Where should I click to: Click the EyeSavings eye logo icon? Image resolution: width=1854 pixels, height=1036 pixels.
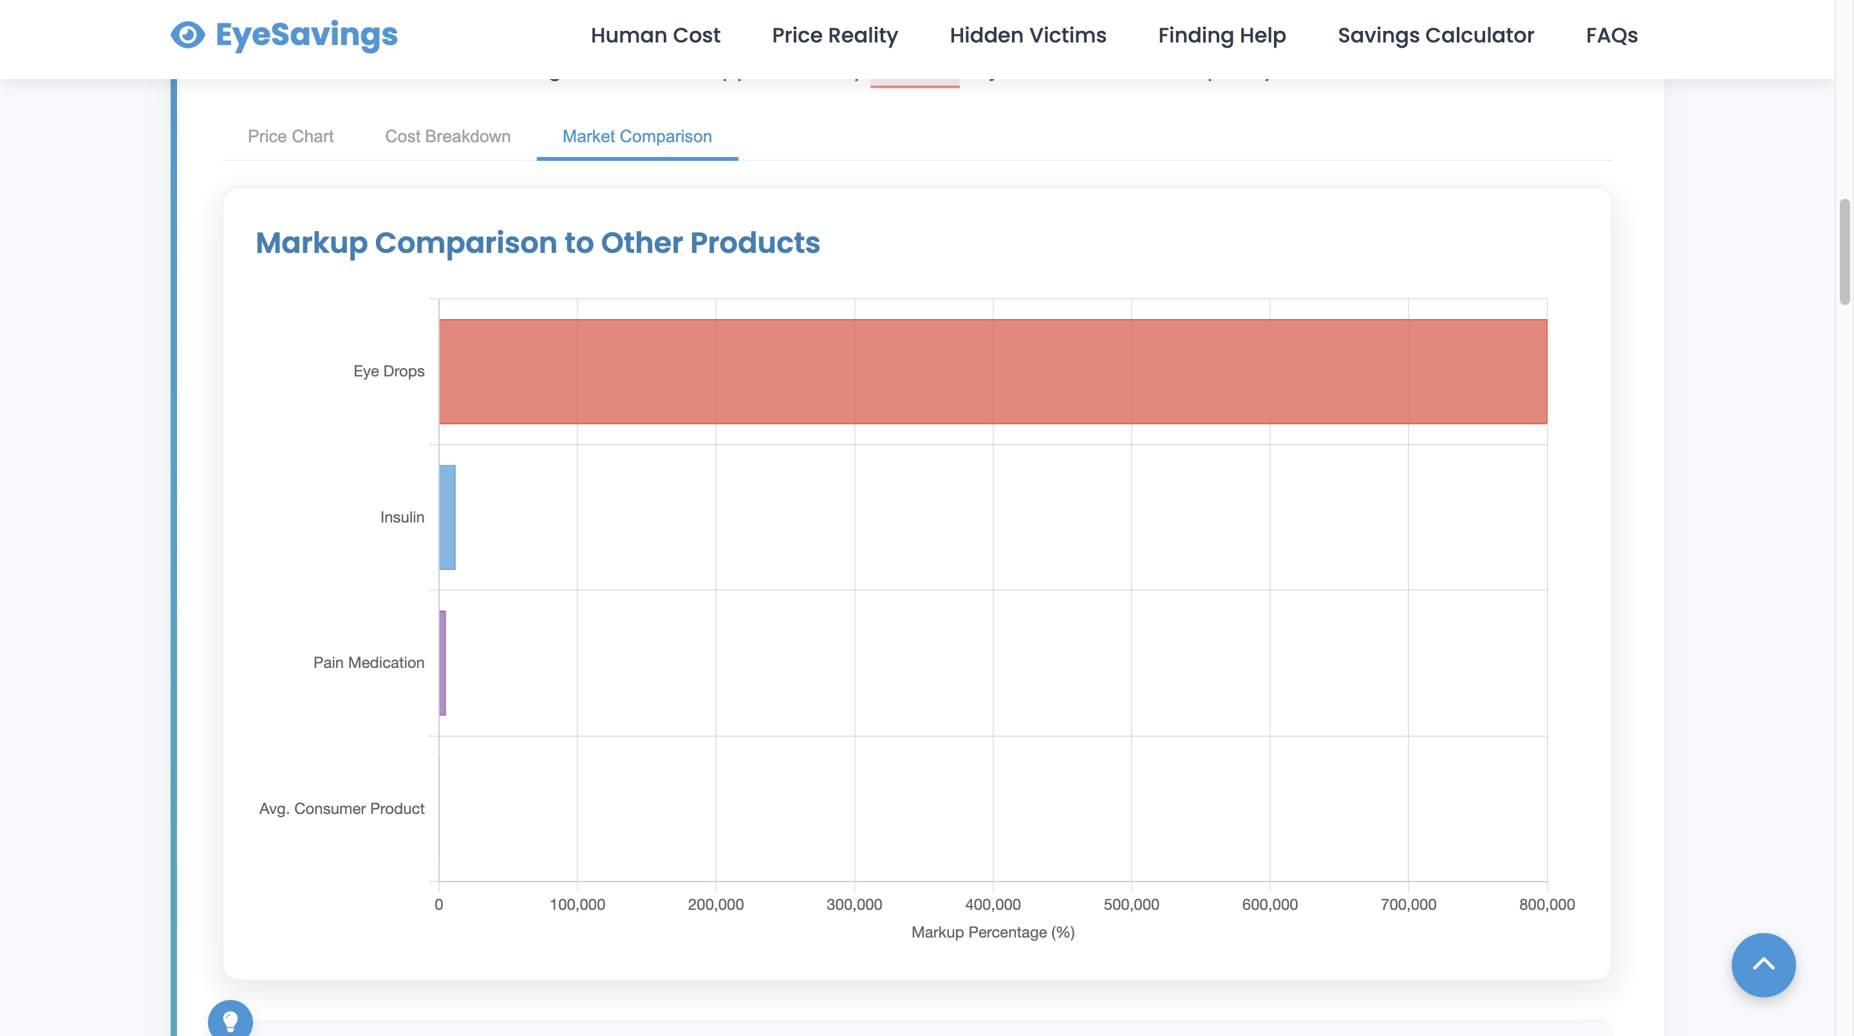point(188,35)
